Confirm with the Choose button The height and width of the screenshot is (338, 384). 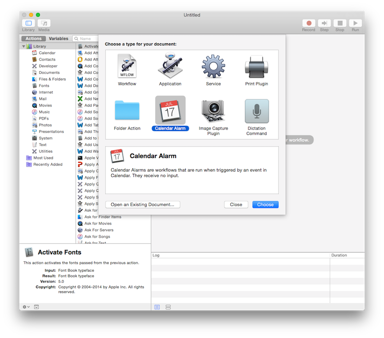(265, 205)
